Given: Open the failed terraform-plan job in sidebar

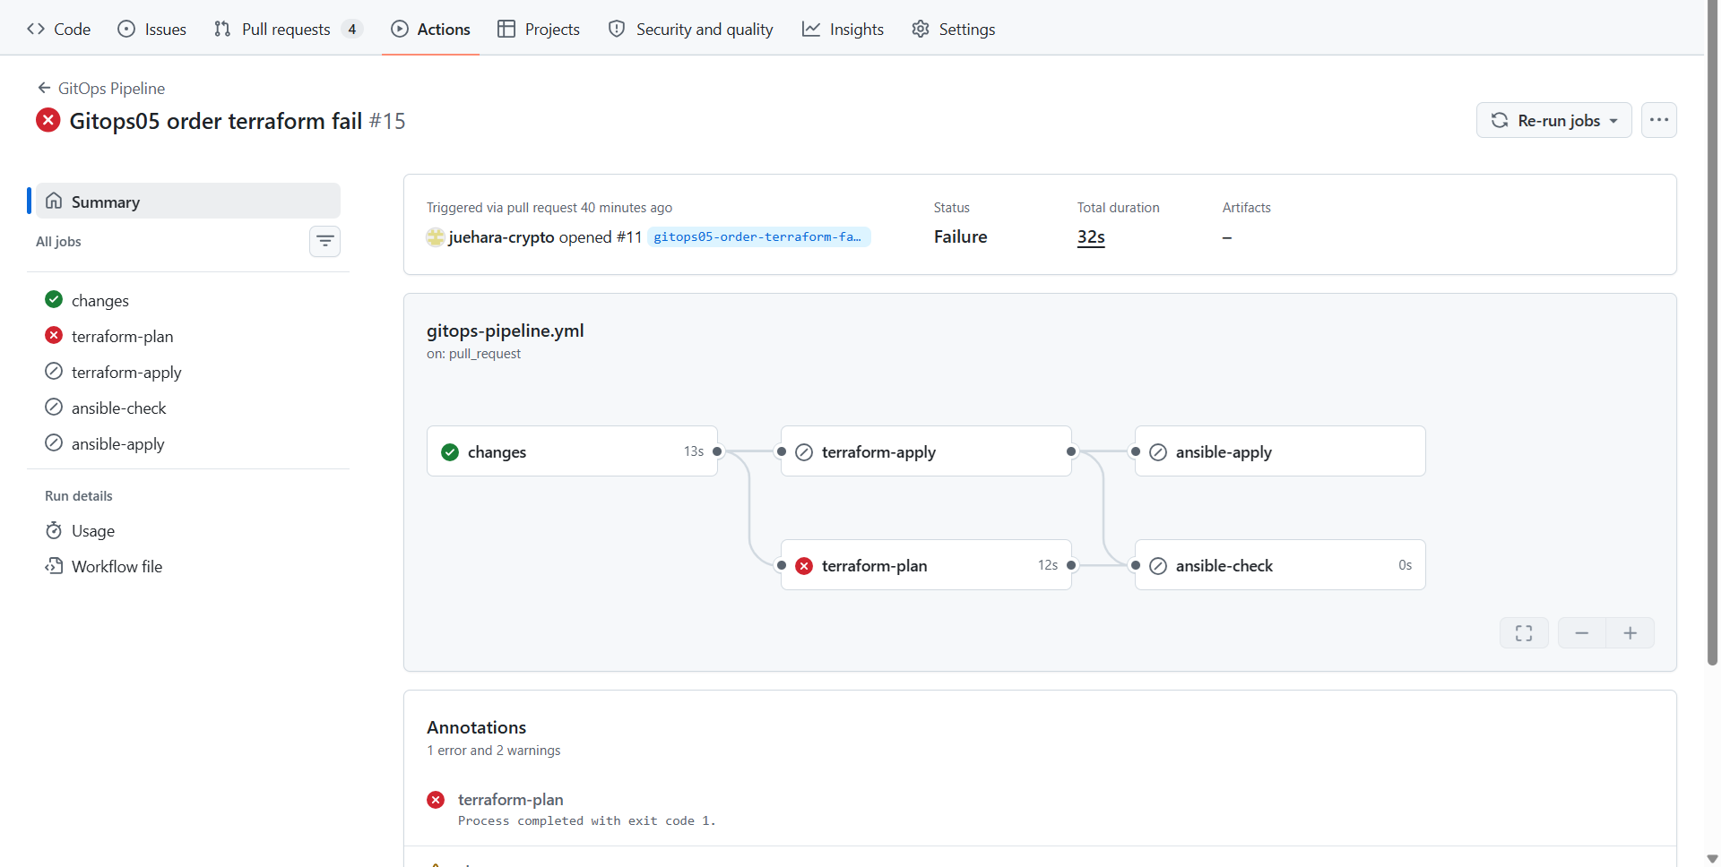Looking at the screenshot, I should [188, 336].
